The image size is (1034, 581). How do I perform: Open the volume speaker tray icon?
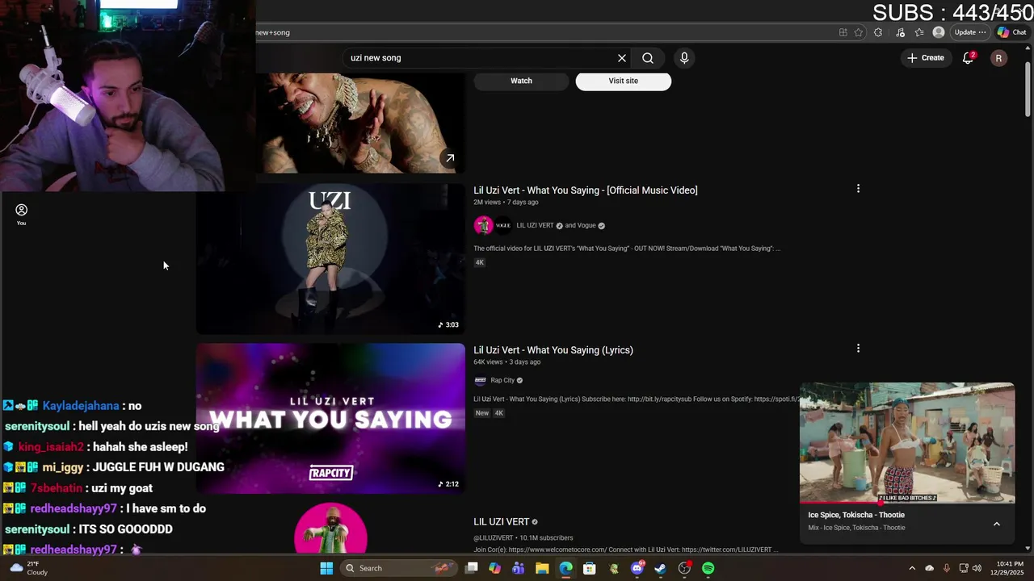pos(977,568)
